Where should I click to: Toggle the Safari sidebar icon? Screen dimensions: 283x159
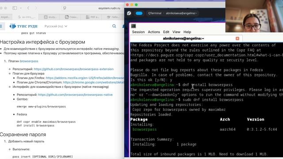click(15, 8)
